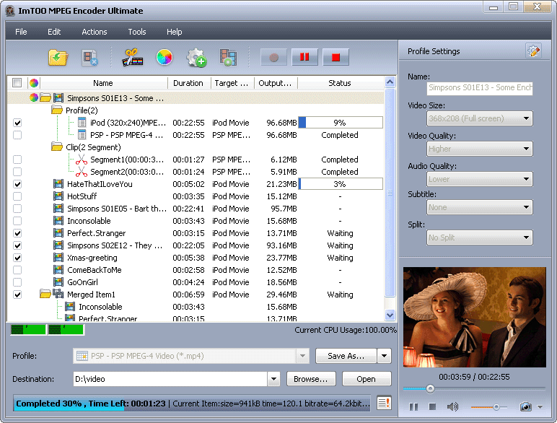Viewport: 557px width, 423px height.
Task: Click the Add Profile gear icon
Action: pos(196,57)
